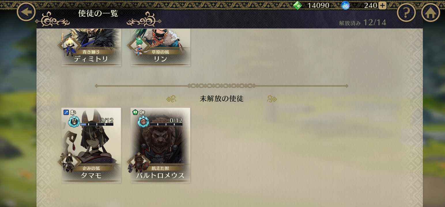Select タマモ's blue soul shard icon

click(x=74, y=121)
